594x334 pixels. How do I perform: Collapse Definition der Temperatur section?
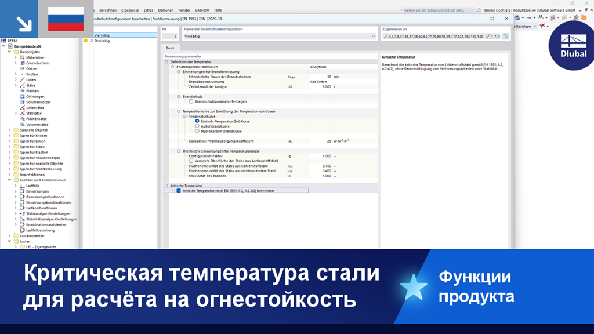coord(166,61)
